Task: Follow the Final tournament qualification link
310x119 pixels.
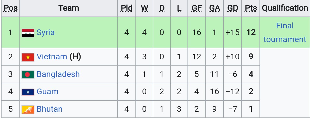Action: [x=285, y=33]
